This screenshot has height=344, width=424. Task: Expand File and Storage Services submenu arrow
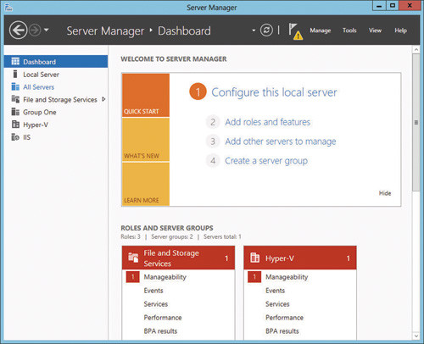(103, 99)
